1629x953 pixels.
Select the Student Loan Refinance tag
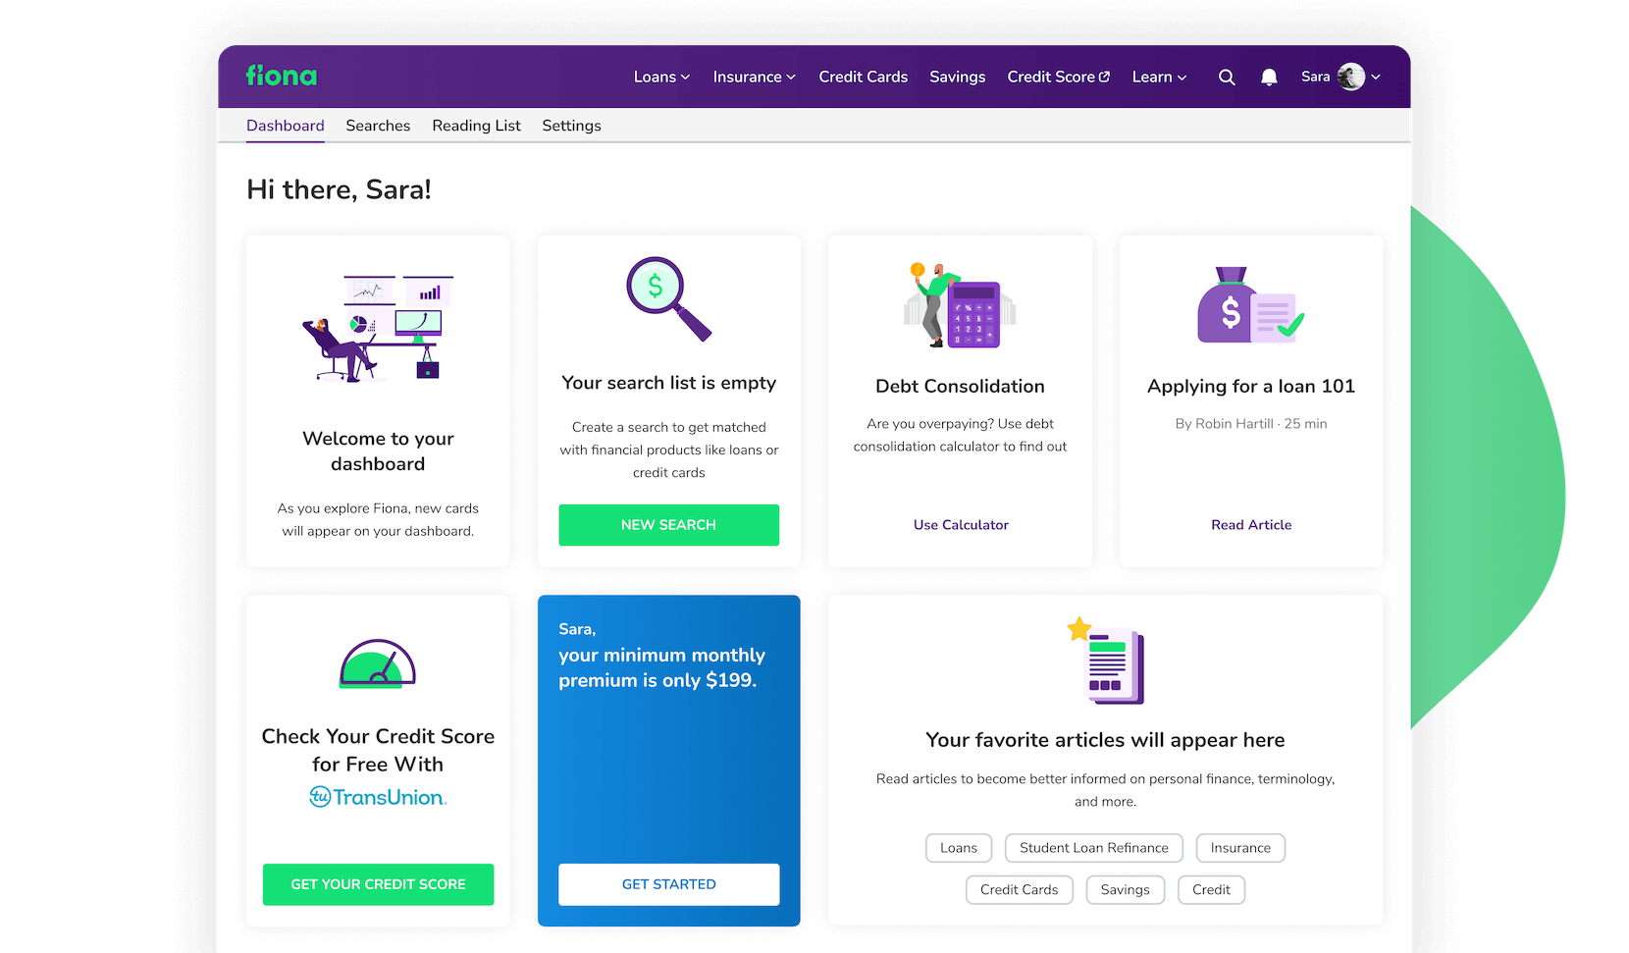(x=1093, y=848)
